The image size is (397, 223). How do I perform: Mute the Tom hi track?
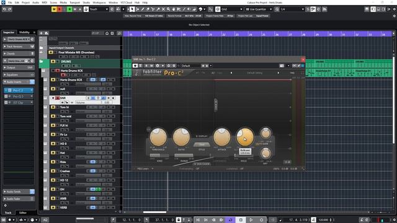coord(53,107)
